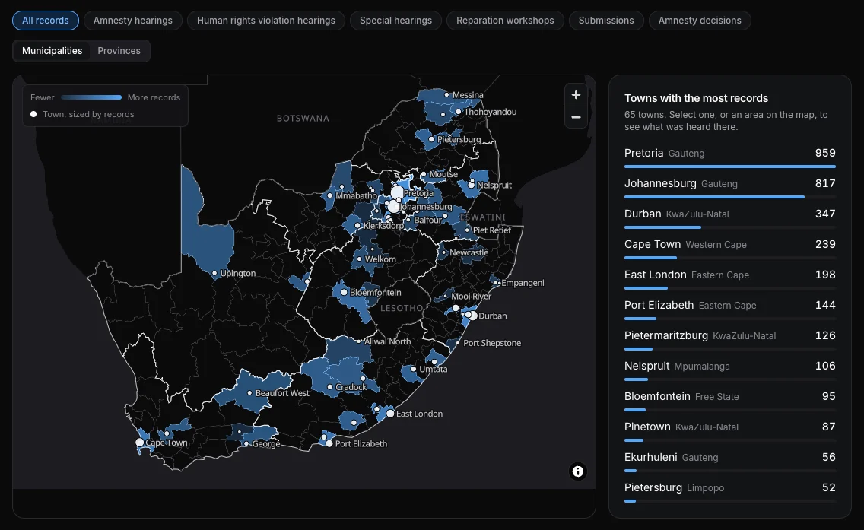
Task: Click the Cradock town marker
Action: (x=330, y=387)
